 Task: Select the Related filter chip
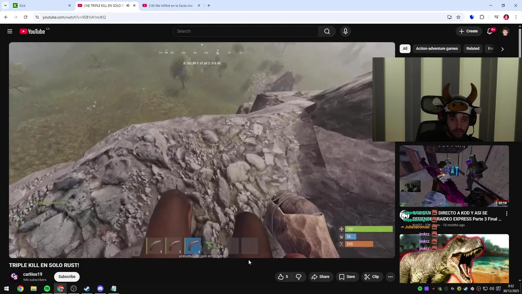click(x=473, y=49)
